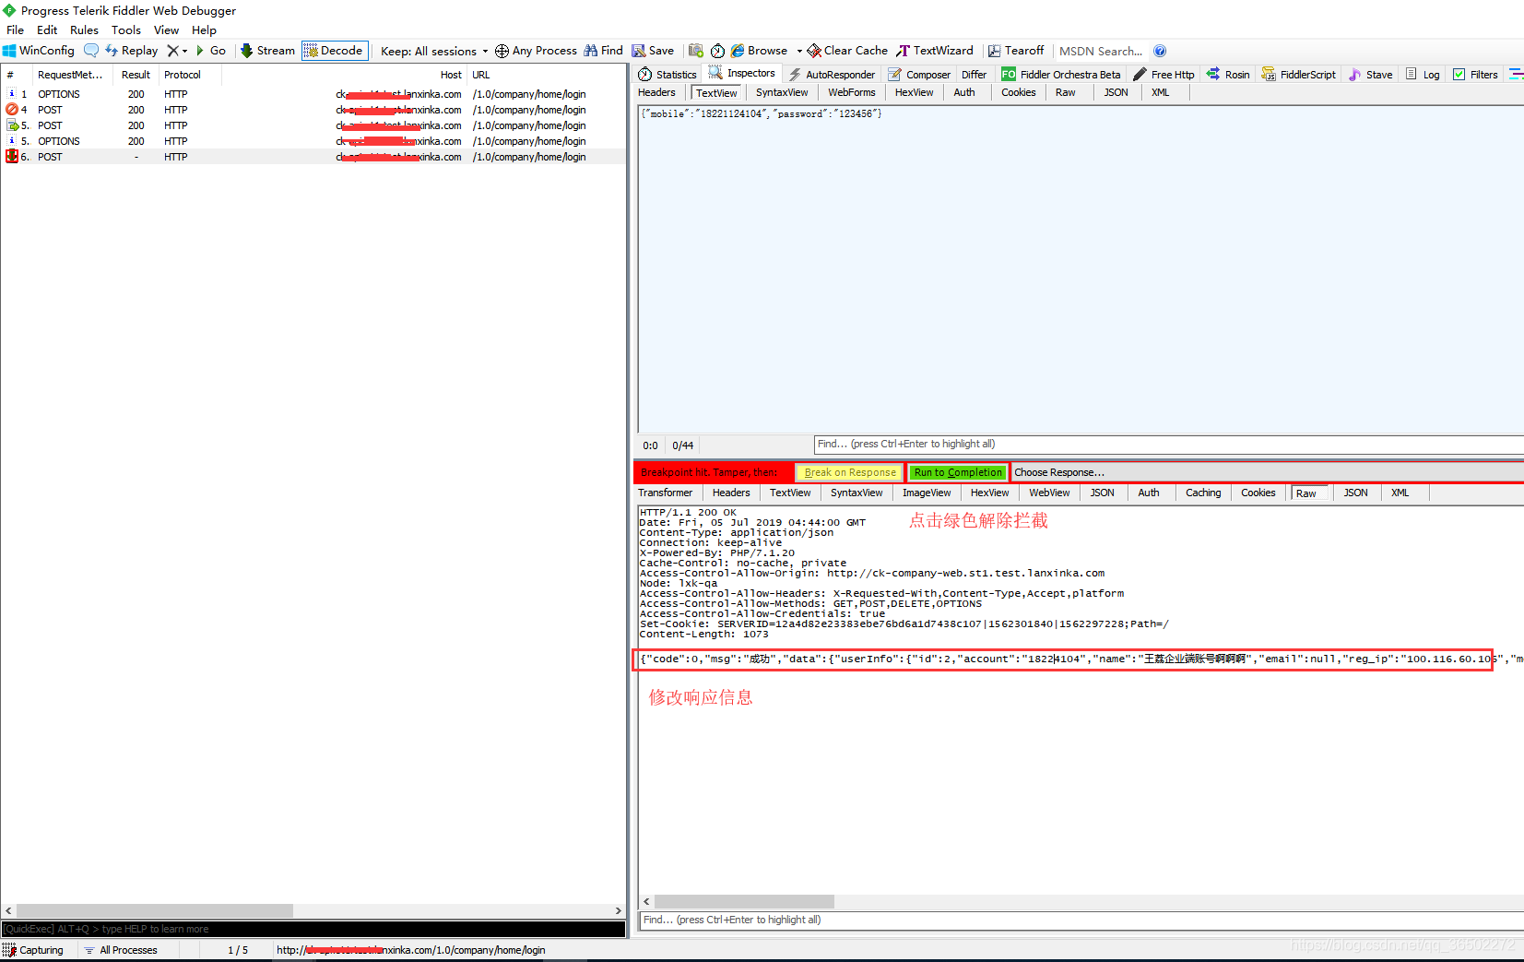Select the request Cookies inspector tab
The width and height of the screenshot is (1524, 962).
(1019, 92)
